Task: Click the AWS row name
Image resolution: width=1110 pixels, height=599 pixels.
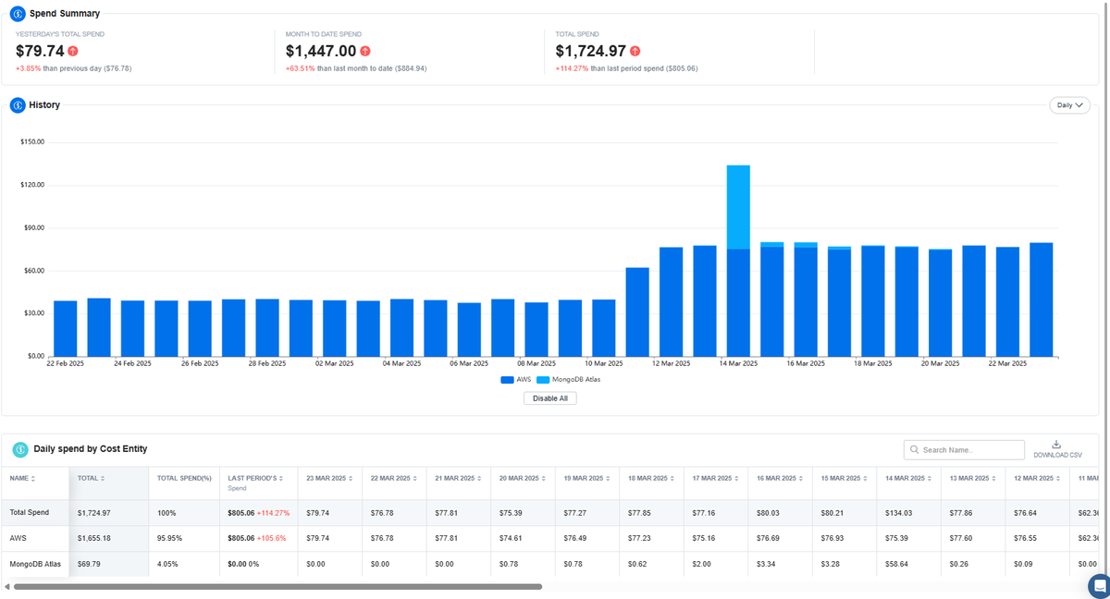Action: [x=18, y=538]
